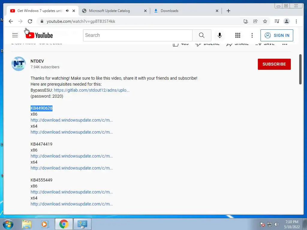Viewport: 307px width, 230px height.
Task: Open the Control Panel taskbar icon
Action: (x=82, y=224)
